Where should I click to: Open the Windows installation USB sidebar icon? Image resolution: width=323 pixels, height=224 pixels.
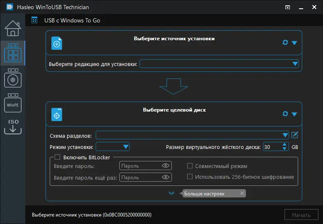(12, 79)
